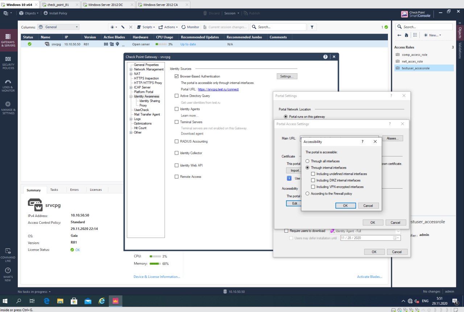Expand the ICAP Server tree node
This screenshot has height=312, width=464.
(131, 87)
